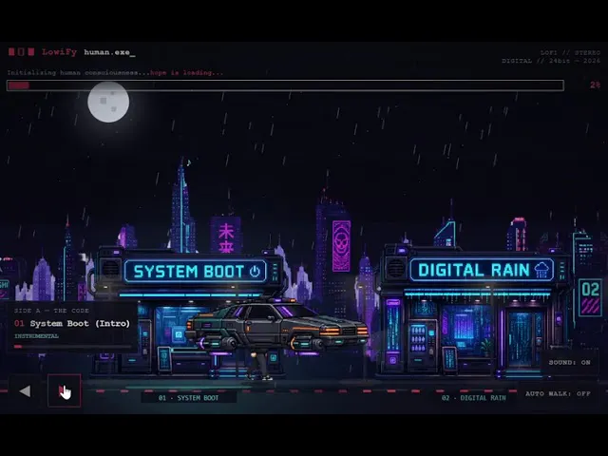The width and height of the screenshot is (608, 456).
Task: Click the speaker grille left of SYSTEM BOOT
Action: click(110, 268)
